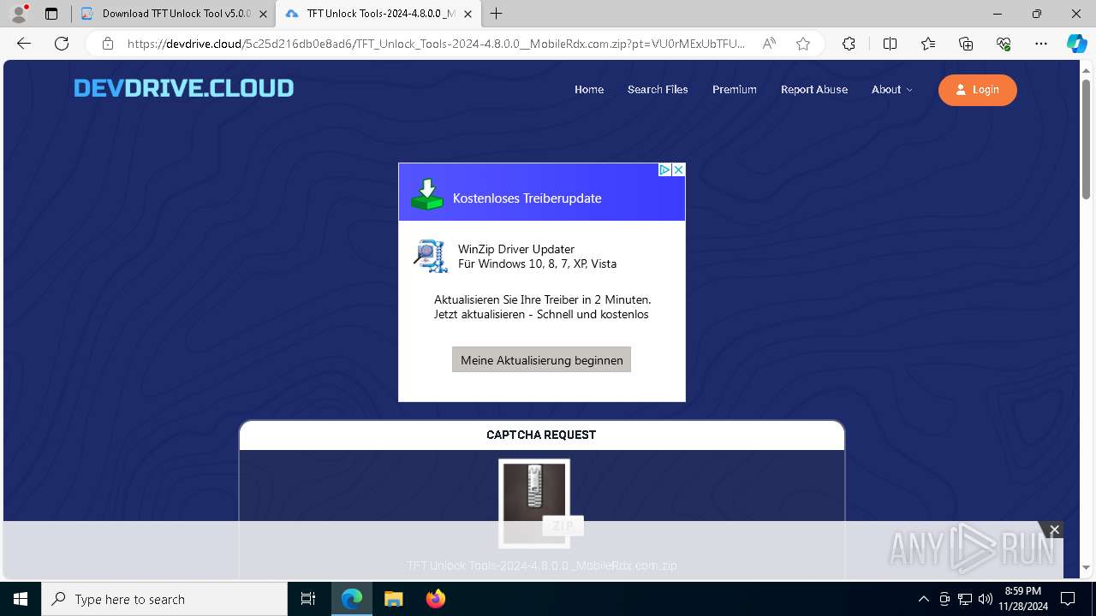Click the WinZip Driver Updater icon

point(431,256)
